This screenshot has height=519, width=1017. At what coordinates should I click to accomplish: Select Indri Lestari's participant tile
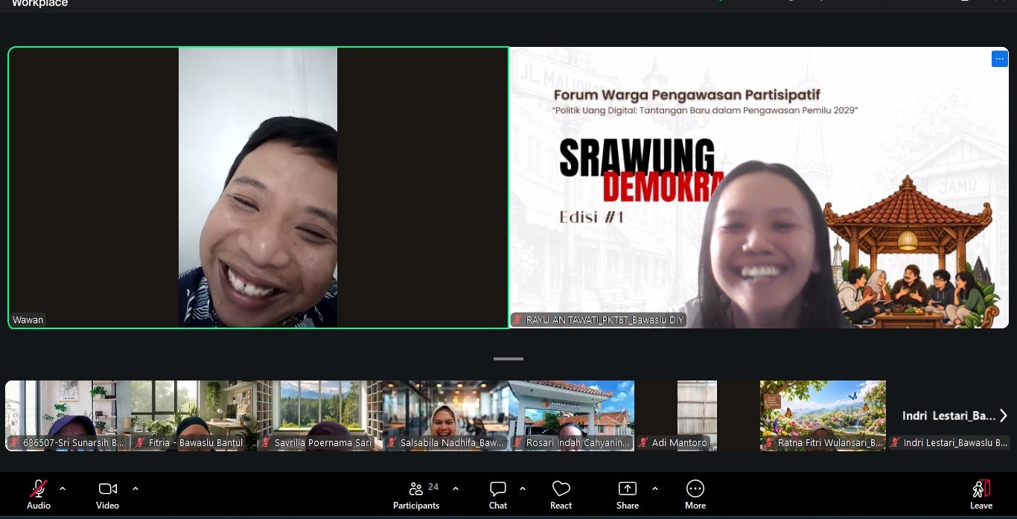point(949,415)
